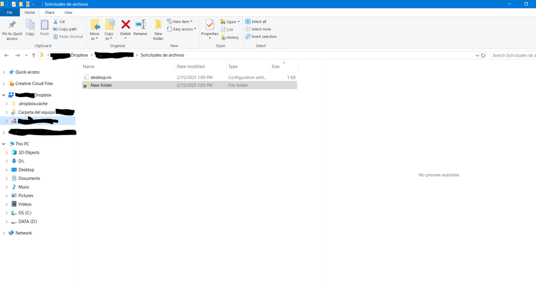The height and width of the screenshot is (287, 536).
Task: Expand the Quick access tree node
Action: (4, 72)
